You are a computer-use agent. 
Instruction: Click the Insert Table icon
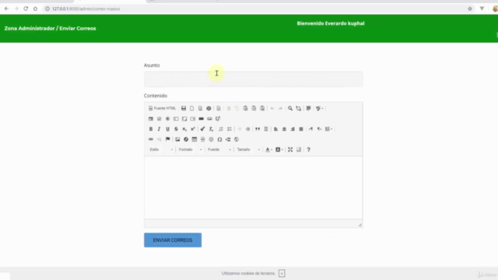click(x=195, y=139)
